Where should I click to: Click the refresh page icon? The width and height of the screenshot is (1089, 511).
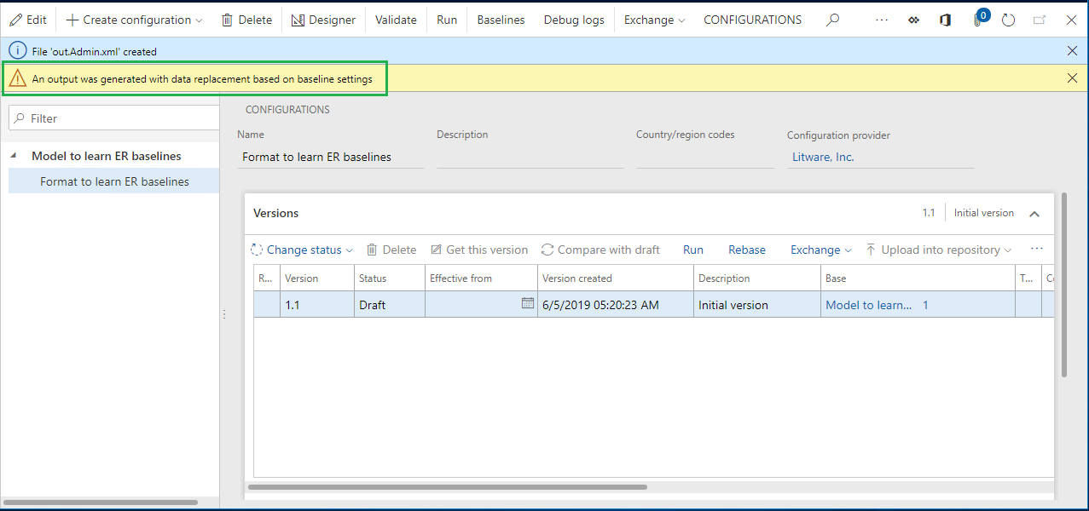click(1009, 20)
